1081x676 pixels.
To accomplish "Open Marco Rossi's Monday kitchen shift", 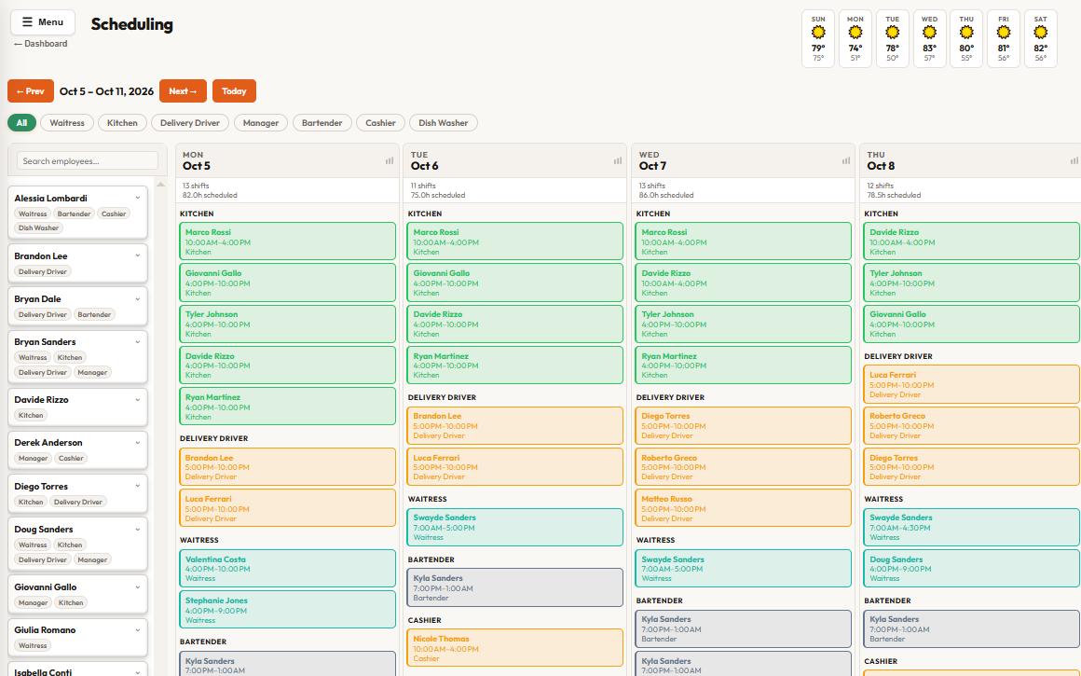I will (287, 241).
